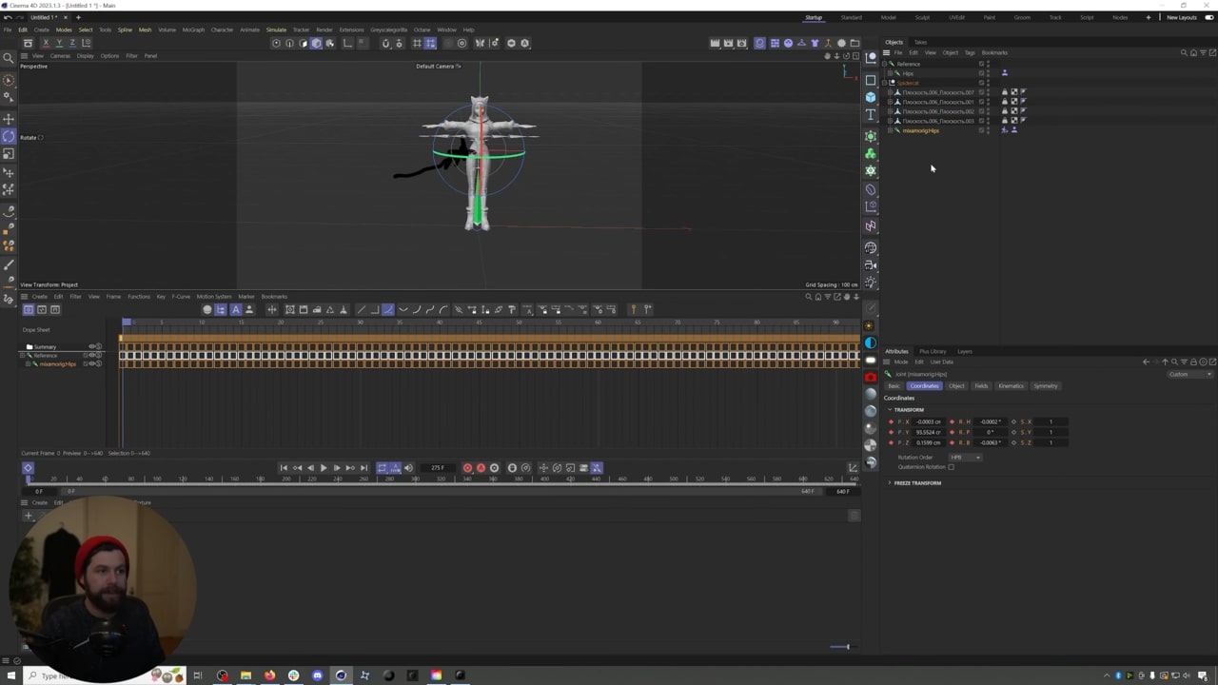Switch to the Takes tab
The width and height of the screenshot is (1218, 685).
[x=920, y=42]
